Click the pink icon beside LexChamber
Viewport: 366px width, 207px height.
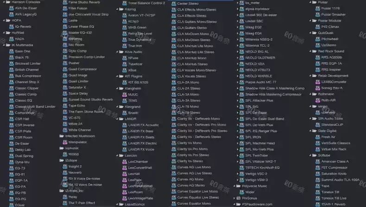point(125,162)
